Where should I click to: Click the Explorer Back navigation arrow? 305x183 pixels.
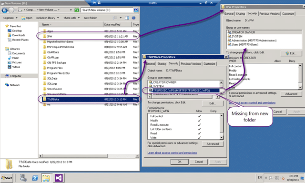4,10
